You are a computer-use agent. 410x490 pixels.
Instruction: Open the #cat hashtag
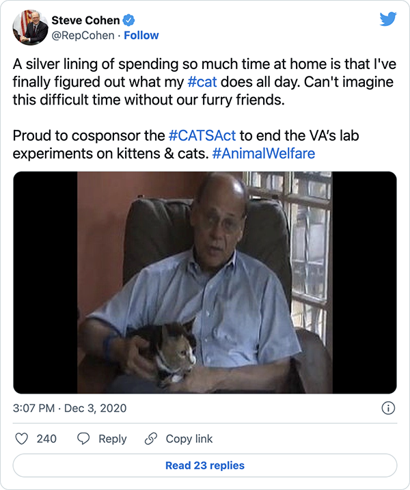pos(202,81)
